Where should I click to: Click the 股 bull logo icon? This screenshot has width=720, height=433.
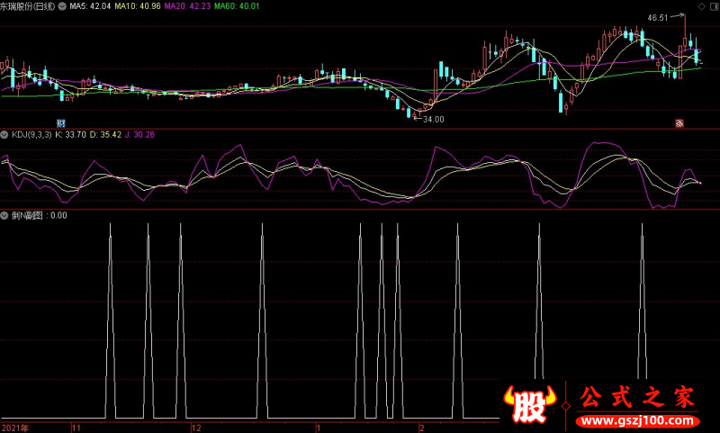click(x=530, y=404)
